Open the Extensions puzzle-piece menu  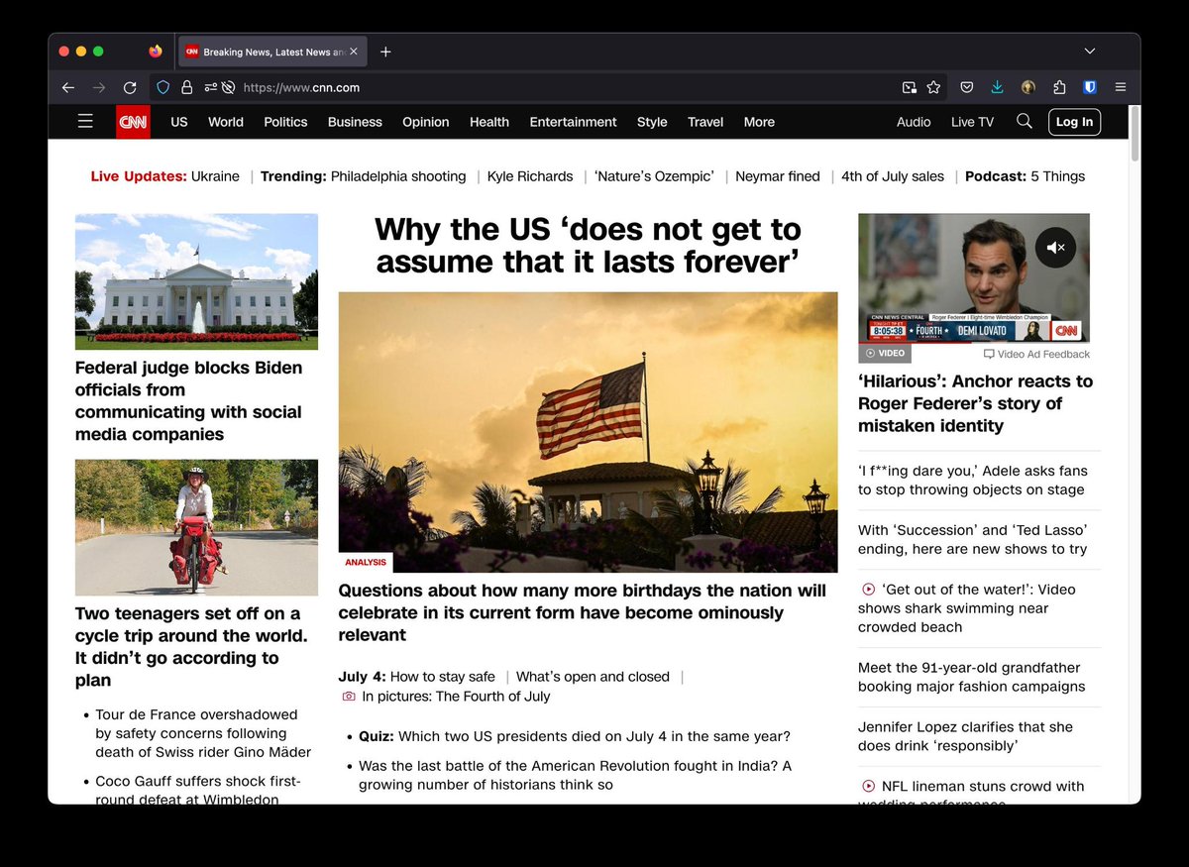click(1059, 87)
